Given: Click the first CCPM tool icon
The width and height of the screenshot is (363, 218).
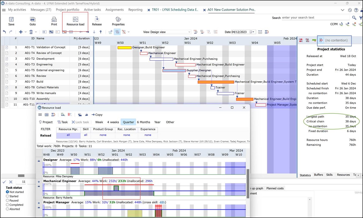Looking at the screenshot, I should [x=341, y=24].
